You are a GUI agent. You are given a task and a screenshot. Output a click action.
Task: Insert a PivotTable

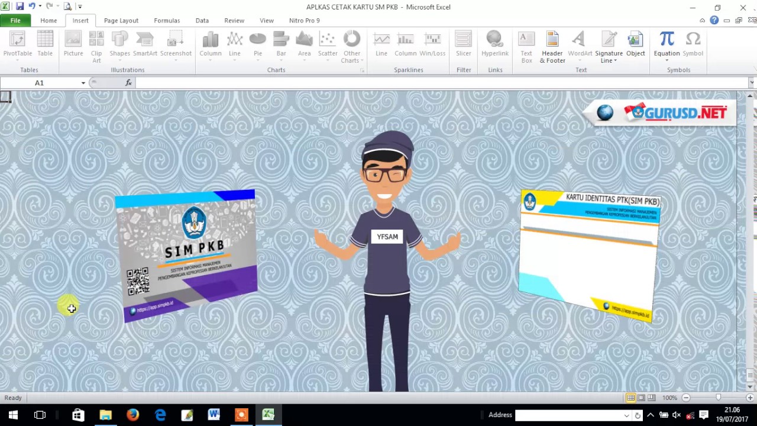point(18,46)
